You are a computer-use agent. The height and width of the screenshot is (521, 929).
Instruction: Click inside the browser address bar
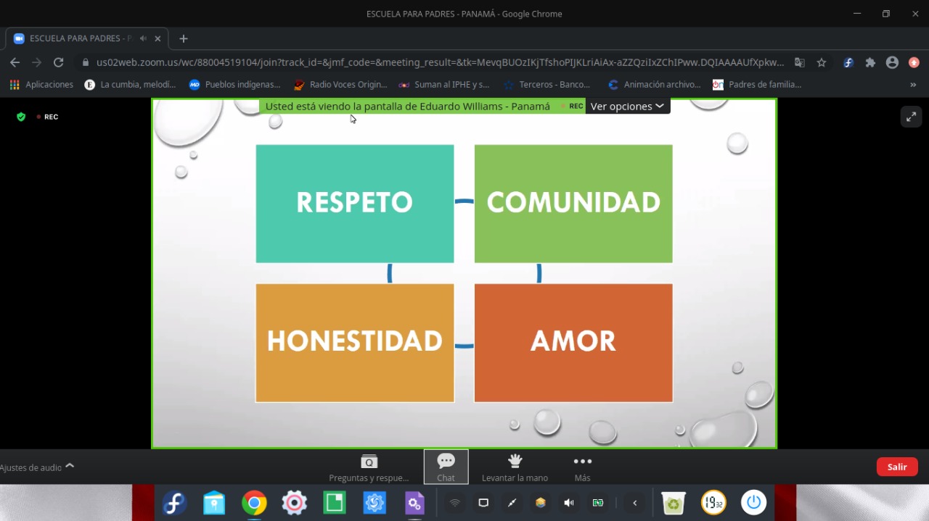[435, 62]
